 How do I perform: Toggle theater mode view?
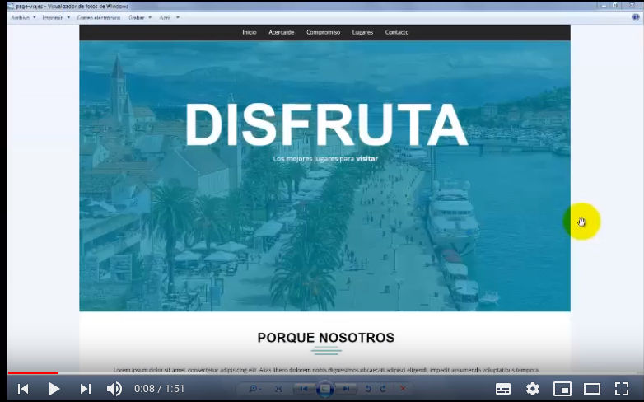click(592, 389)
